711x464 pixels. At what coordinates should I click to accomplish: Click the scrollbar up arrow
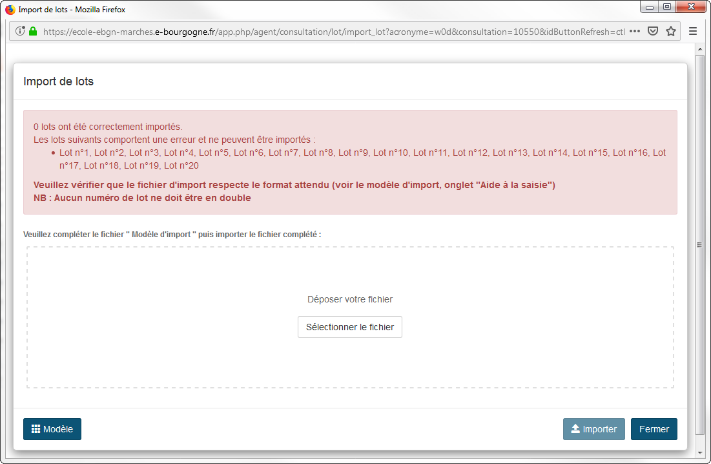point(699,48)
